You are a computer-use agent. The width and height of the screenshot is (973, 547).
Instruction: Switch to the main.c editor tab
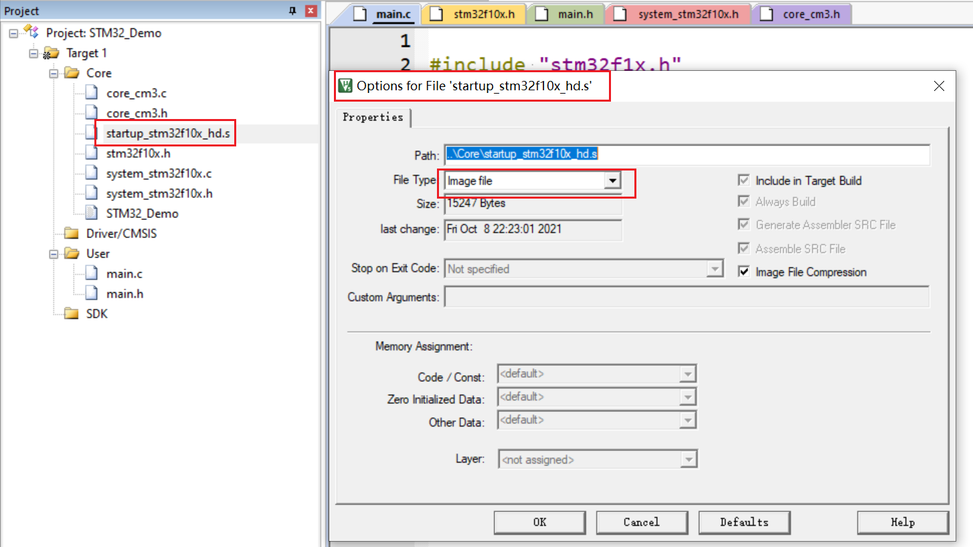pyautogui.click(x=383, y=14)
